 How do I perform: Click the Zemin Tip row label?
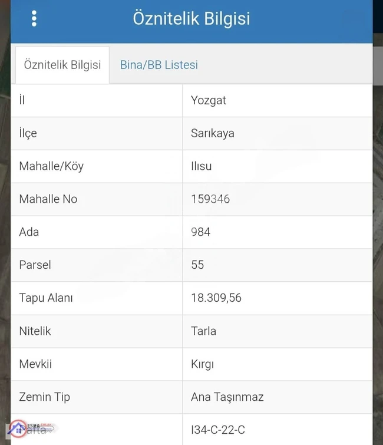[x=45, y=397]
